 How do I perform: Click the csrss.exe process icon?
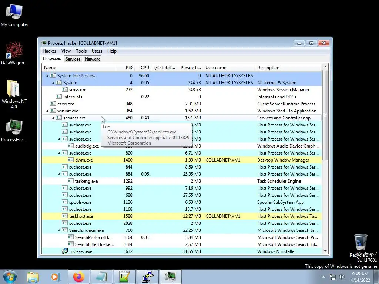click(x=53, y=104)
